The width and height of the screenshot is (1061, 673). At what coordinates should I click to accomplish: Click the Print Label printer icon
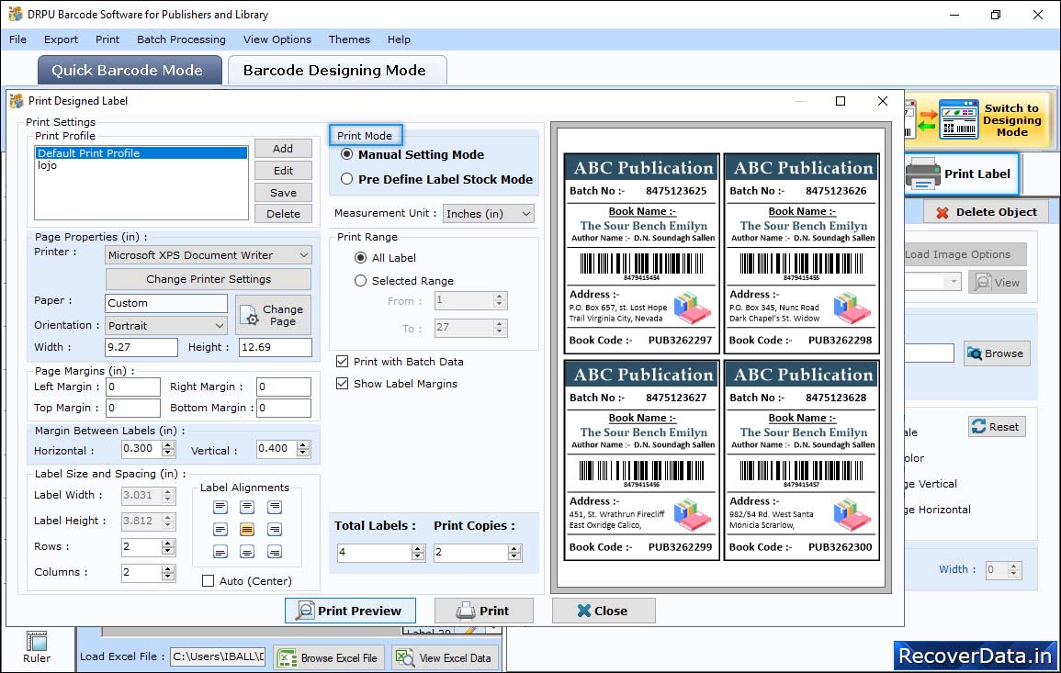coord(923,174)
